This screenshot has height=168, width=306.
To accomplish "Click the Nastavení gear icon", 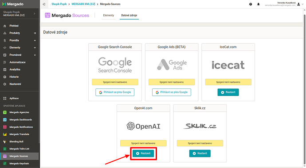I will click(5, 84).
